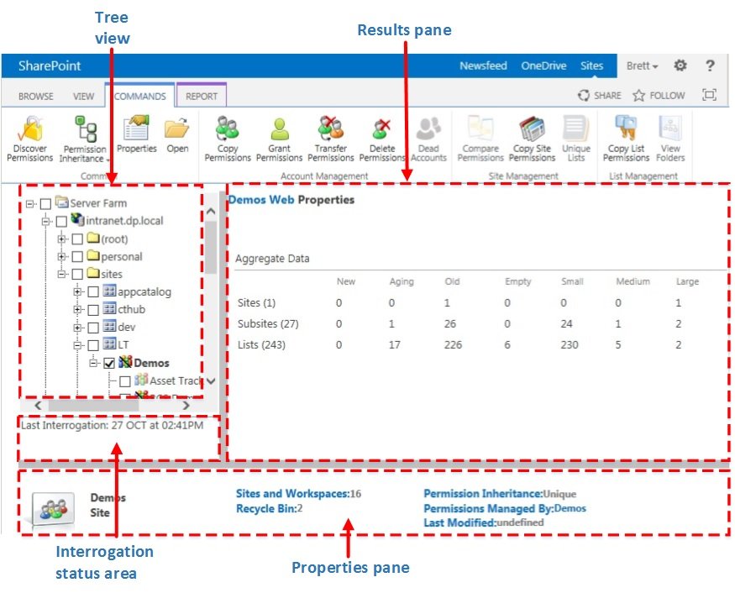The image size is (735, 593).
Task: Select Server Farm in the tree
Action: [x=98, y=203]
